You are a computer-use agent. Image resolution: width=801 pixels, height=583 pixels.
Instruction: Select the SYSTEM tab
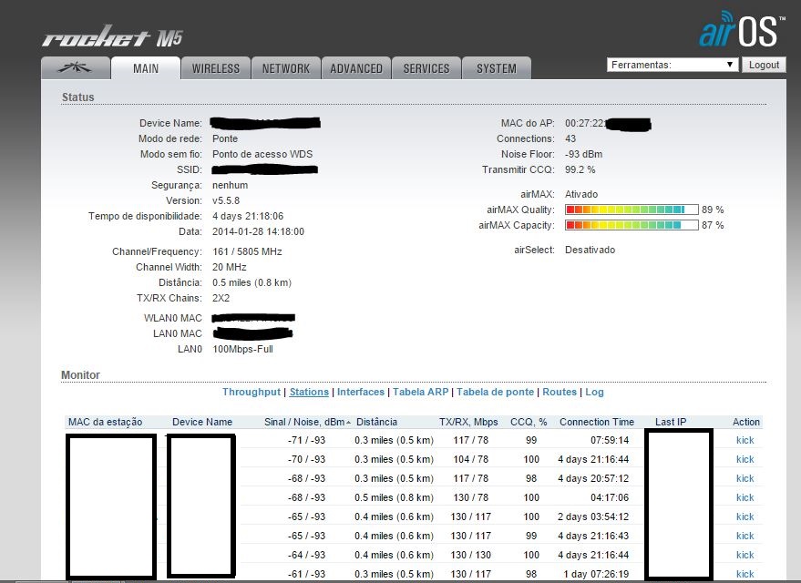[x=496, y=68]
